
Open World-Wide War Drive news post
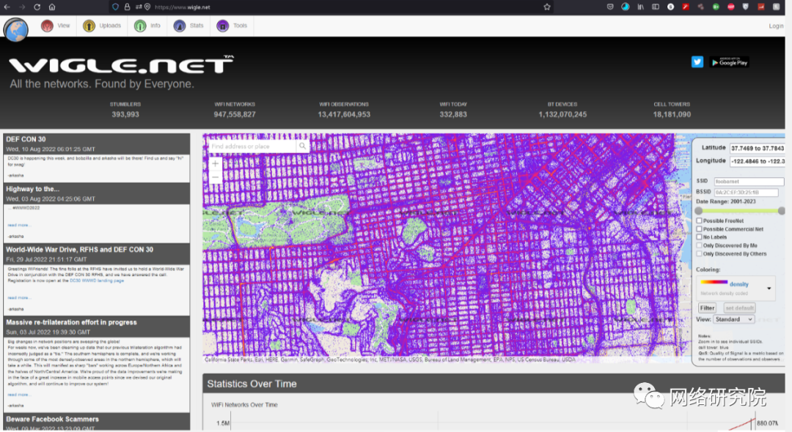click(x=79, y=250)
